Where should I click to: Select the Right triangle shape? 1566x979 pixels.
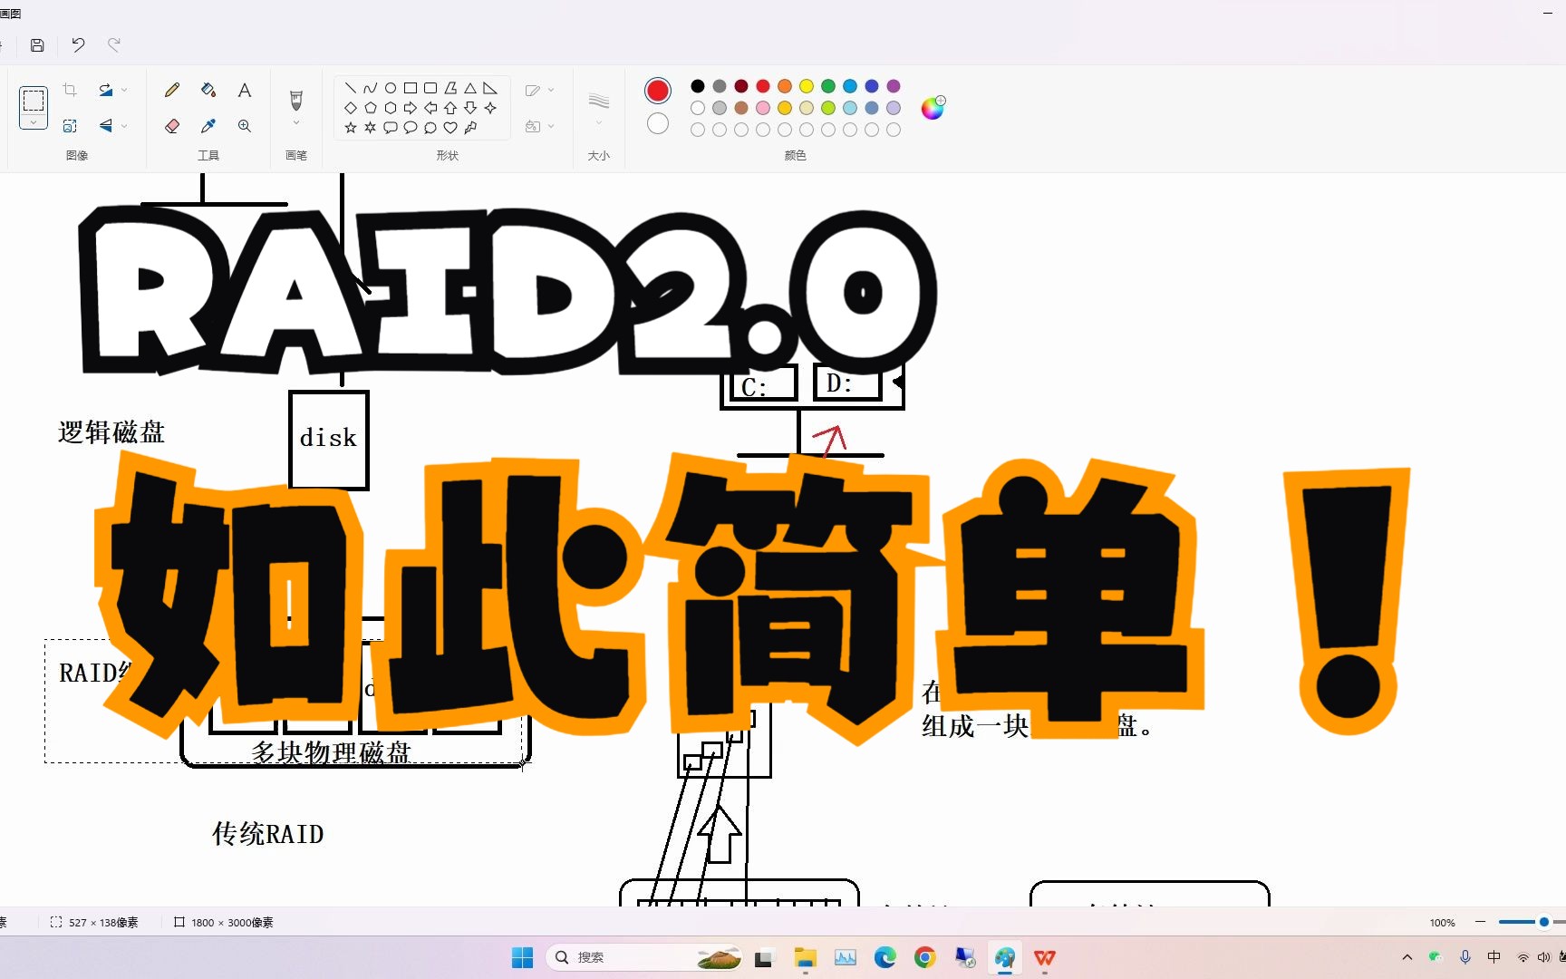click(x=490, y=88)
